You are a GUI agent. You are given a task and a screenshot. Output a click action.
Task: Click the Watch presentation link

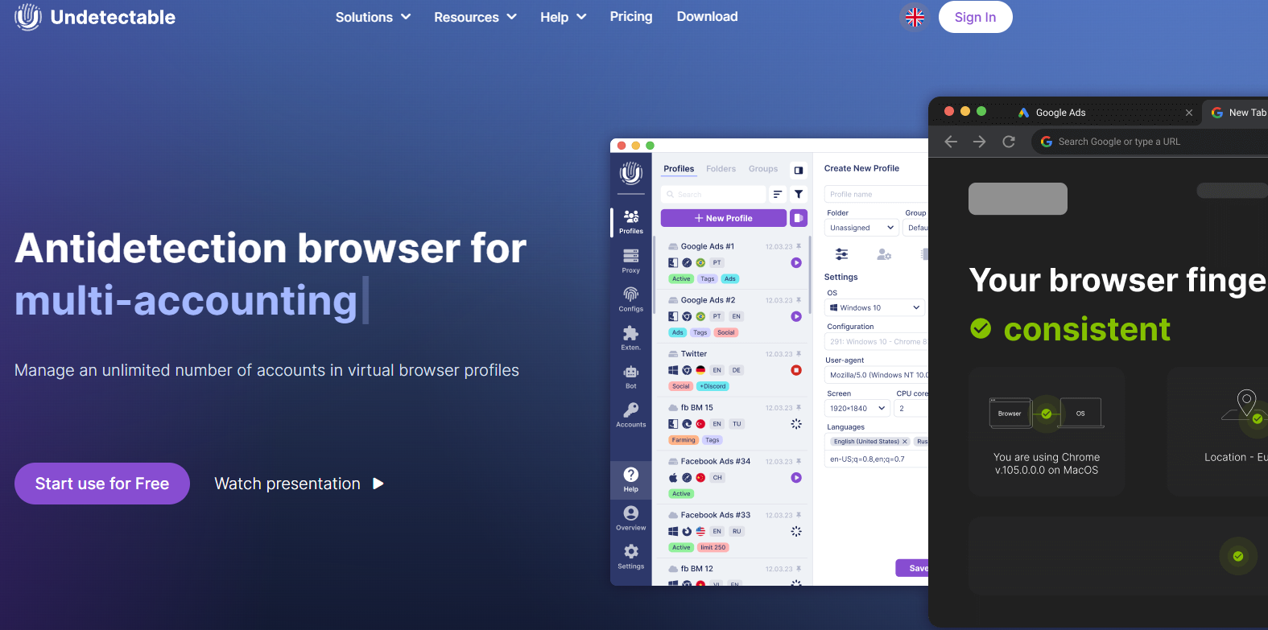[299, 484]
